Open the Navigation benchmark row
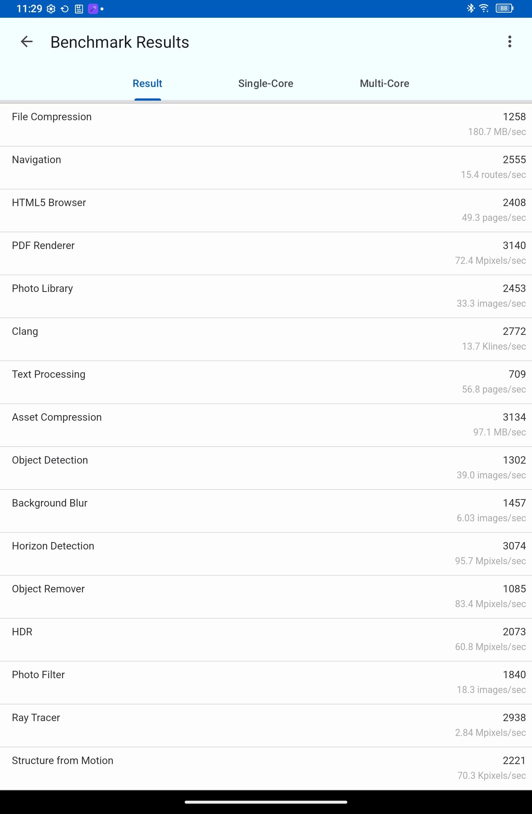532x814 pixels. (266, 168)
